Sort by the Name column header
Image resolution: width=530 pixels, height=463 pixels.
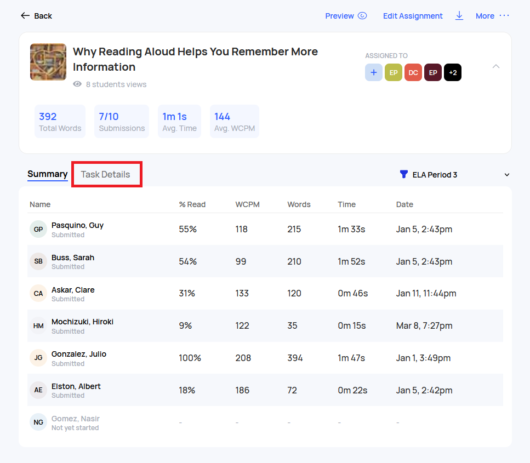[x=40, y=204]
